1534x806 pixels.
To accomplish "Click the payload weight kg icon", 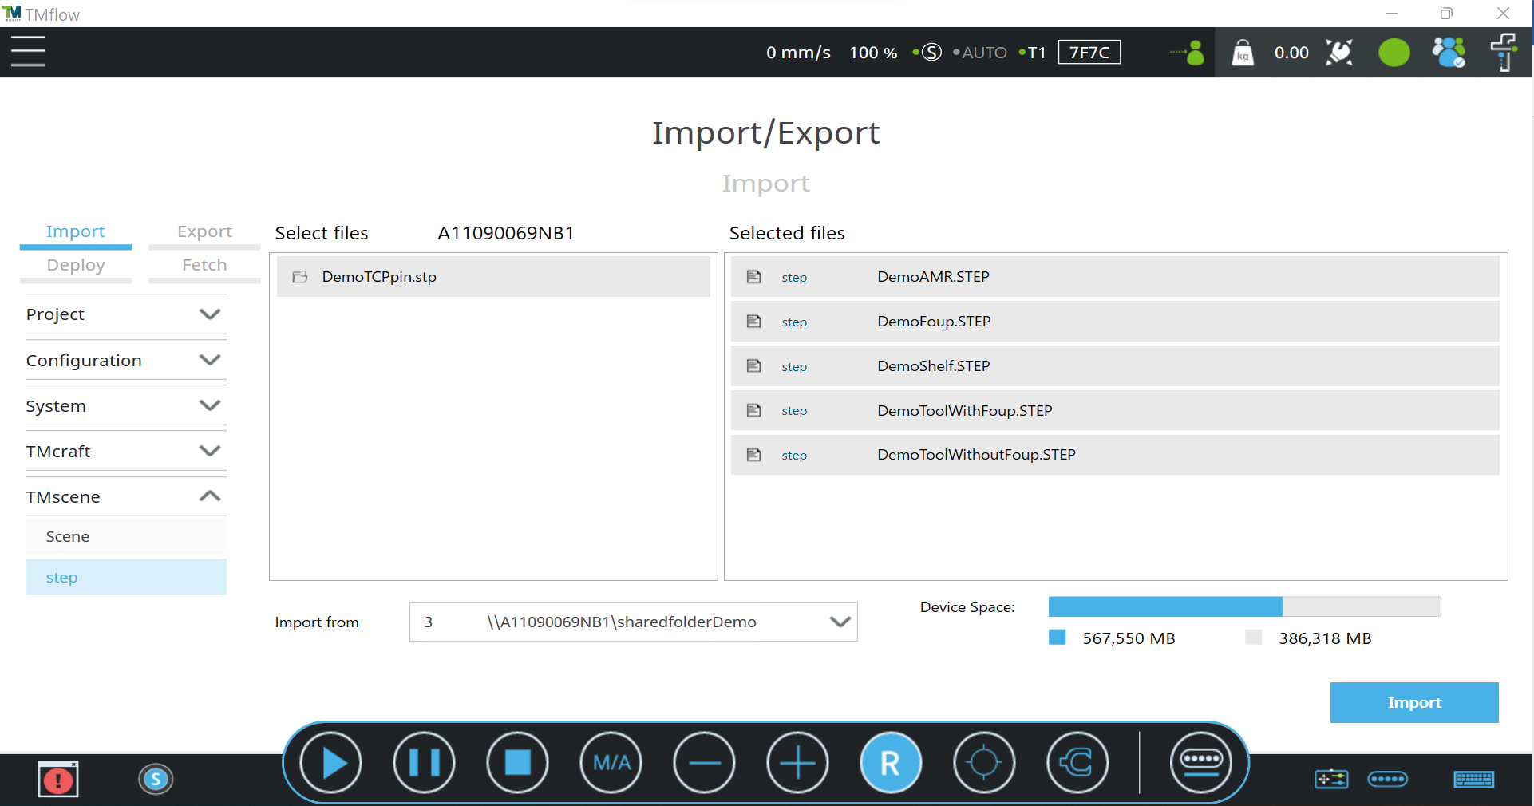I will pyautogui.click(x=1243, y=53).
